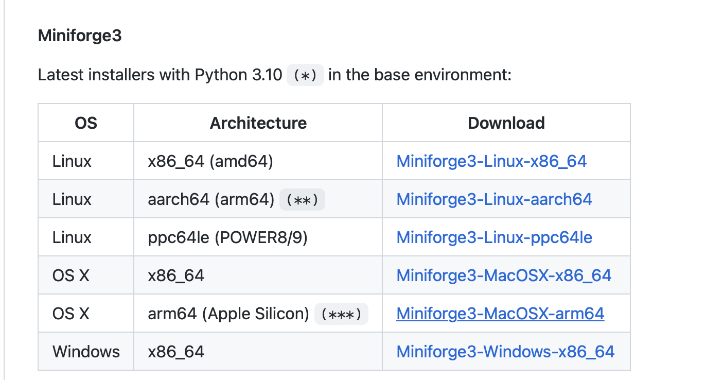Viewport: 706px width, 380px height.
Task: Click the Windows cell in the OS column
Action: tap(86, 352)
